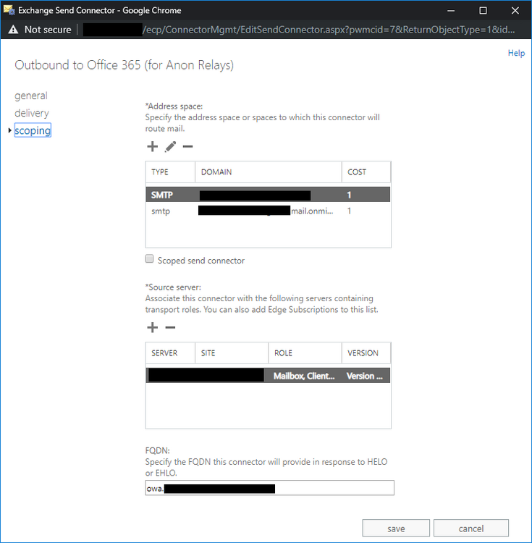Select the highlighted SMTP address space row

[268, 195]
